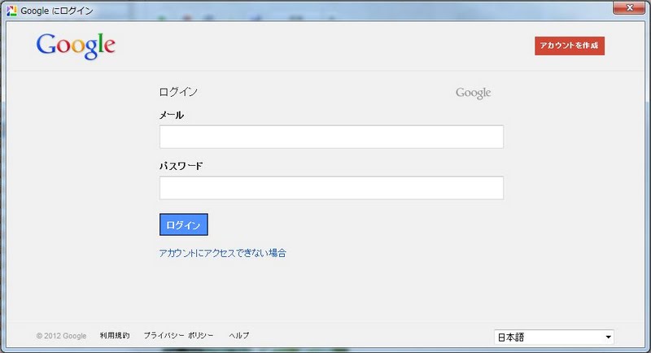Click the Google にログイン window title
651x353 pixels.
coord(57,11)
